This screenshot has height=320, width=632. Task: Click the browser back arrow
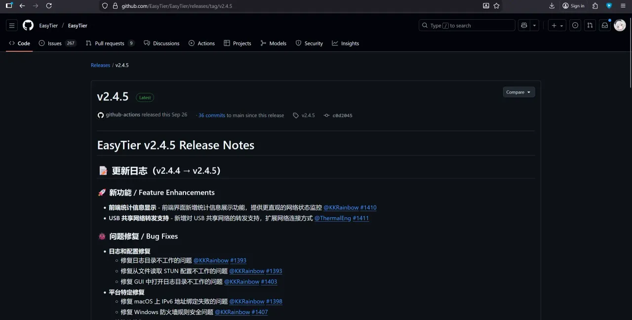(x=22, y=6)
